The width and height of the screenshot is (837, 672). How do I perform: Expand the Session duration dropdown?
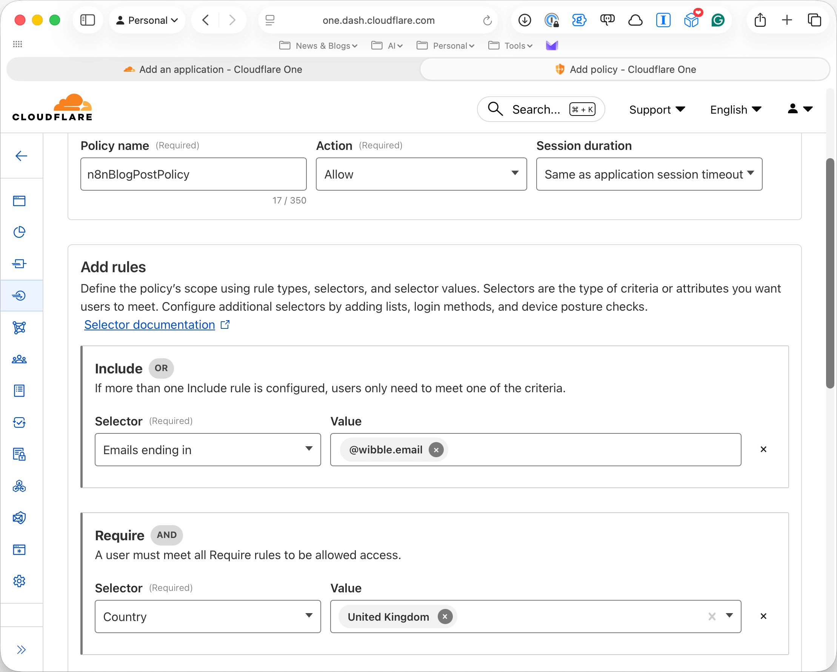point(649,174)
